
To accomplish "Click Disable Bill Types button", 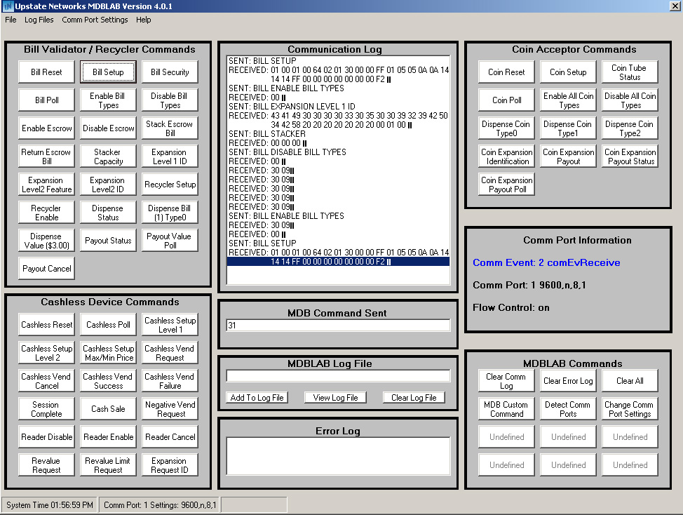I will [170, 100].
